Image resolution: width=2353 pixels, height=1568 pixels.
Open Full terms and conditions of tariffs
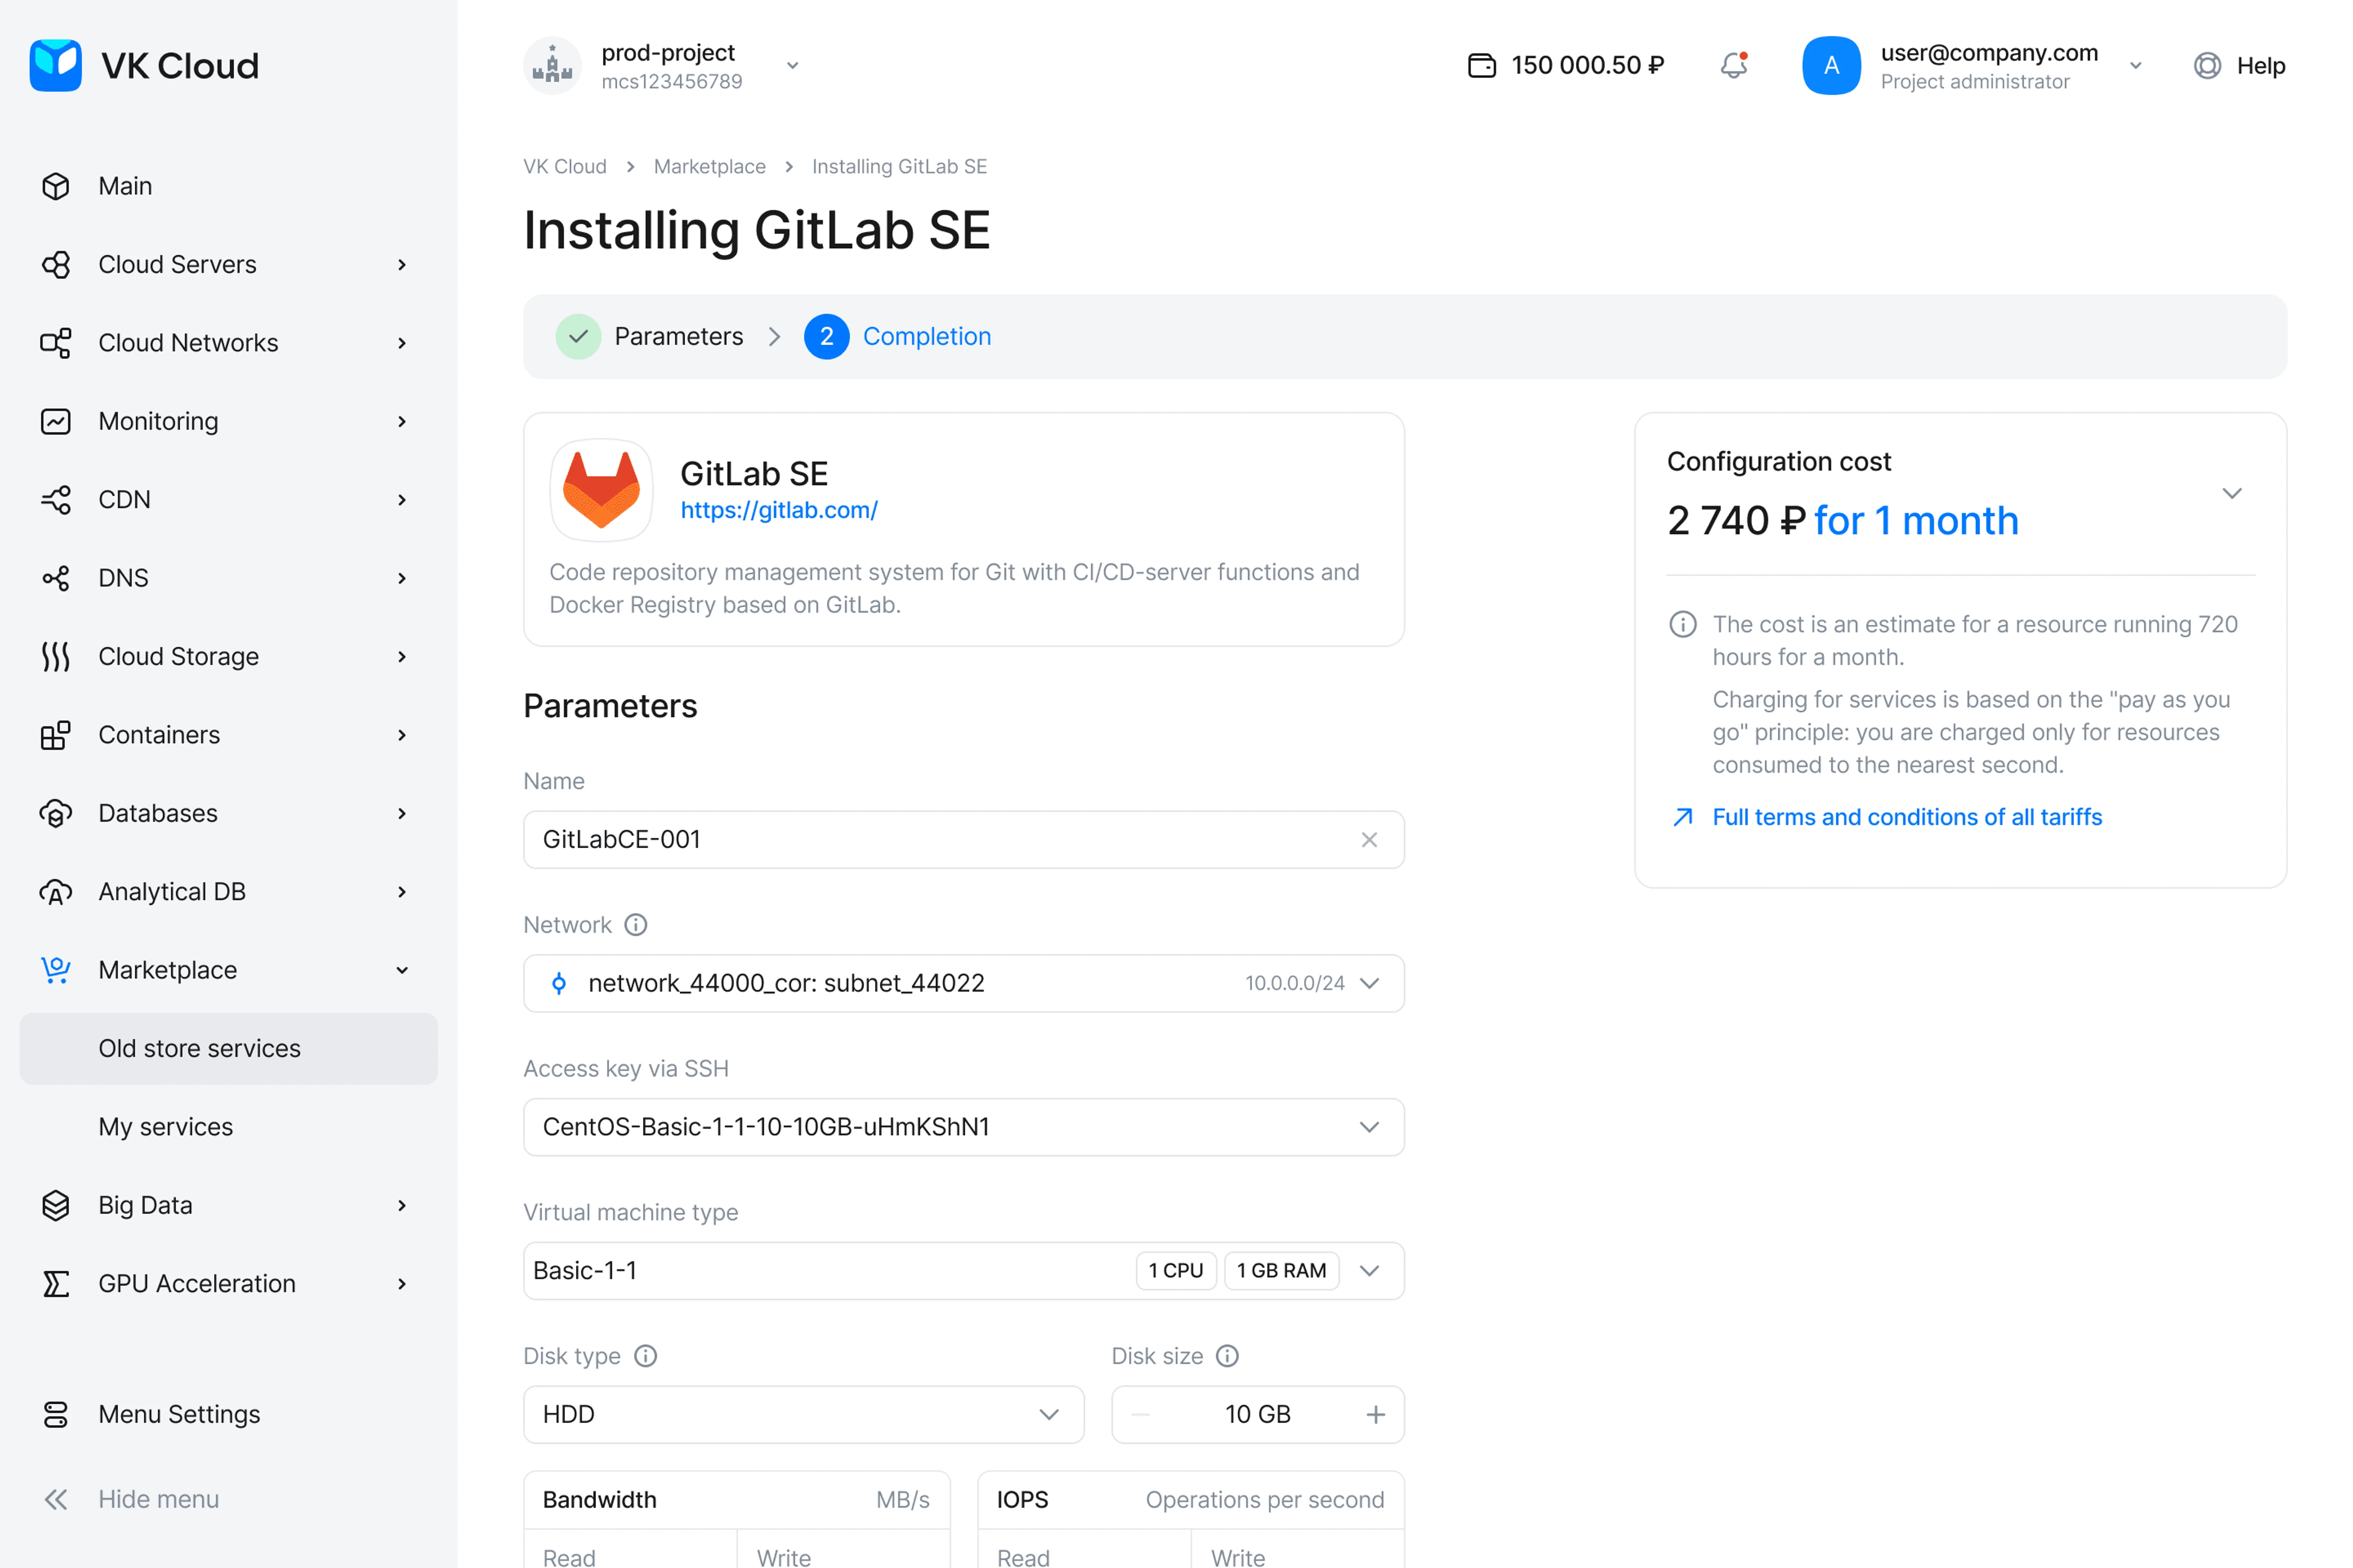1907,817
